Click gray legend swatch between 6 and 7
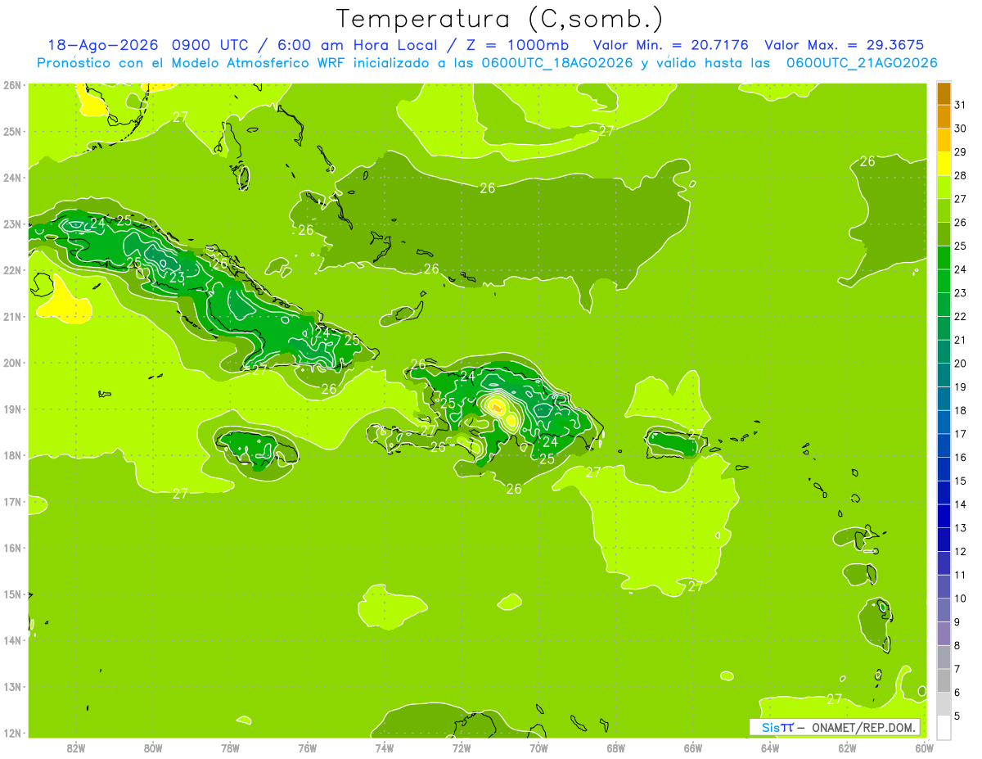 point(944,680)
